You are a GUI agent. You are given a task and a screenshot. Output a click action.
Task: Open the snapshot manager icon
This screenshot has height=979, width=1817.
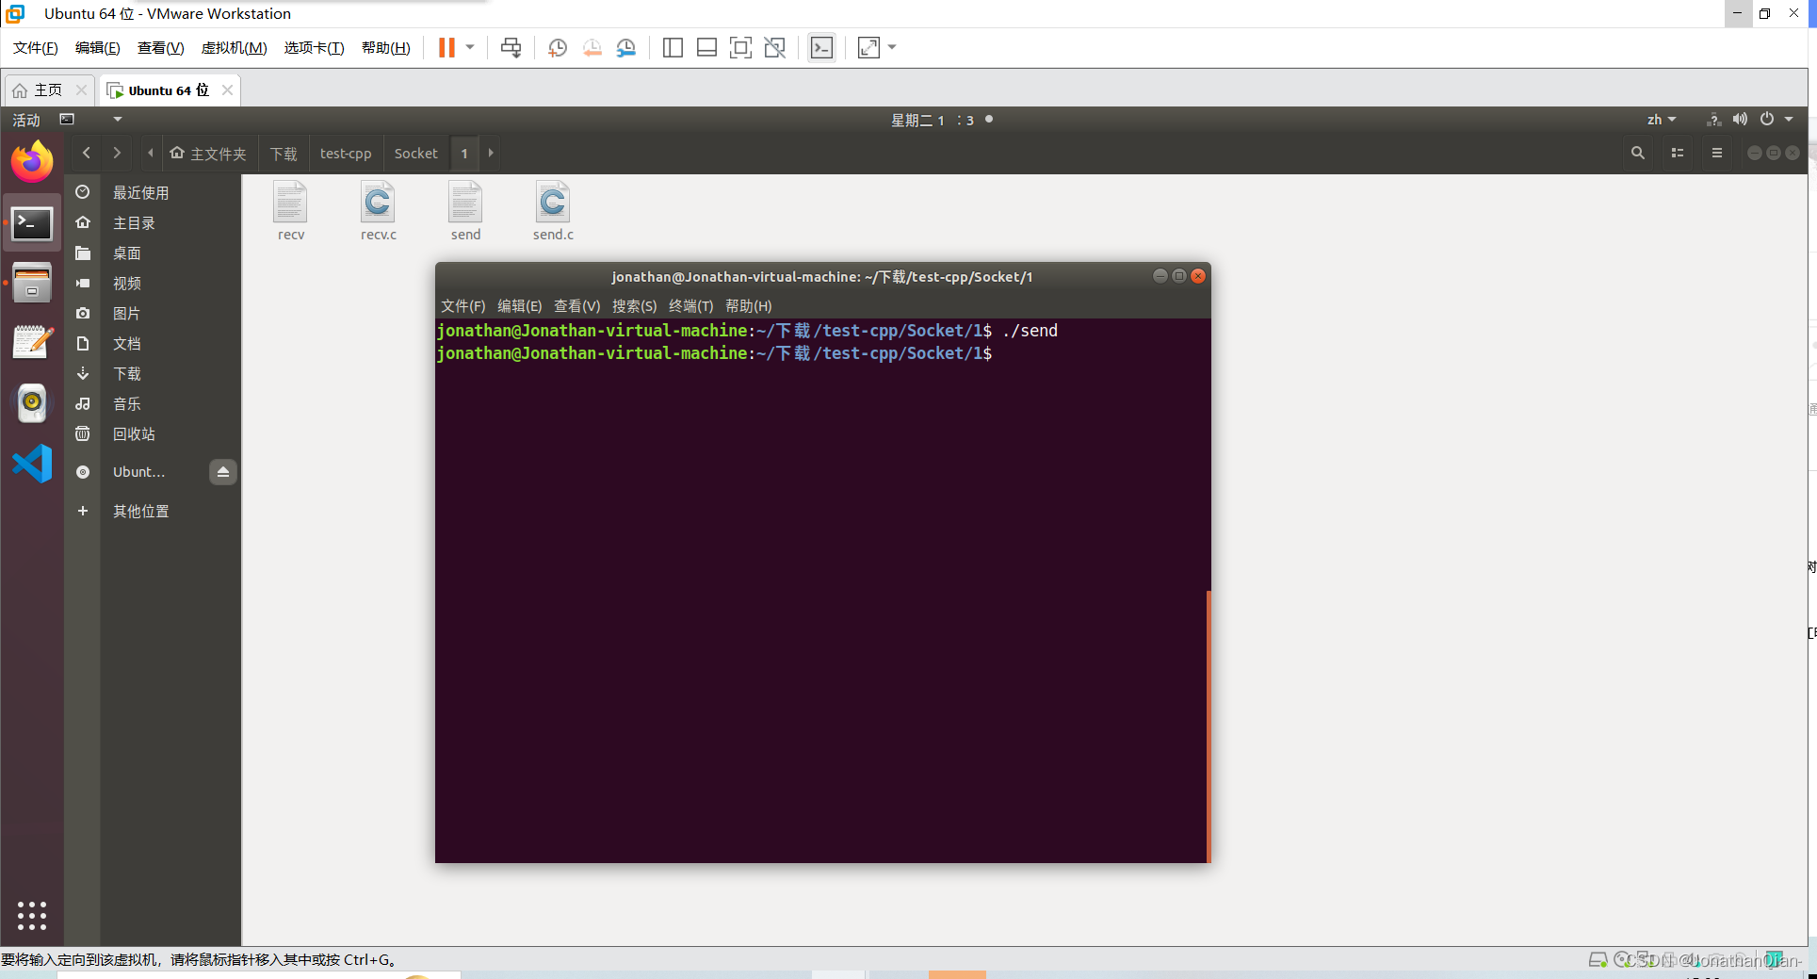(x=626, y=48)
